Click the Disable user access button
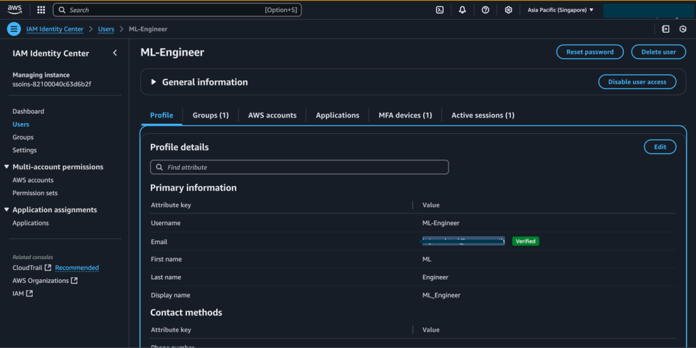This screenshot has width=696, height=348. pyautogui.click(x=637, y=82)
